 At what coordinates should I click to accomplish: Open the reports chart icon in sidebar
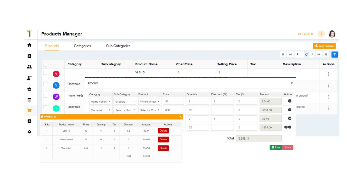[29, 121]
